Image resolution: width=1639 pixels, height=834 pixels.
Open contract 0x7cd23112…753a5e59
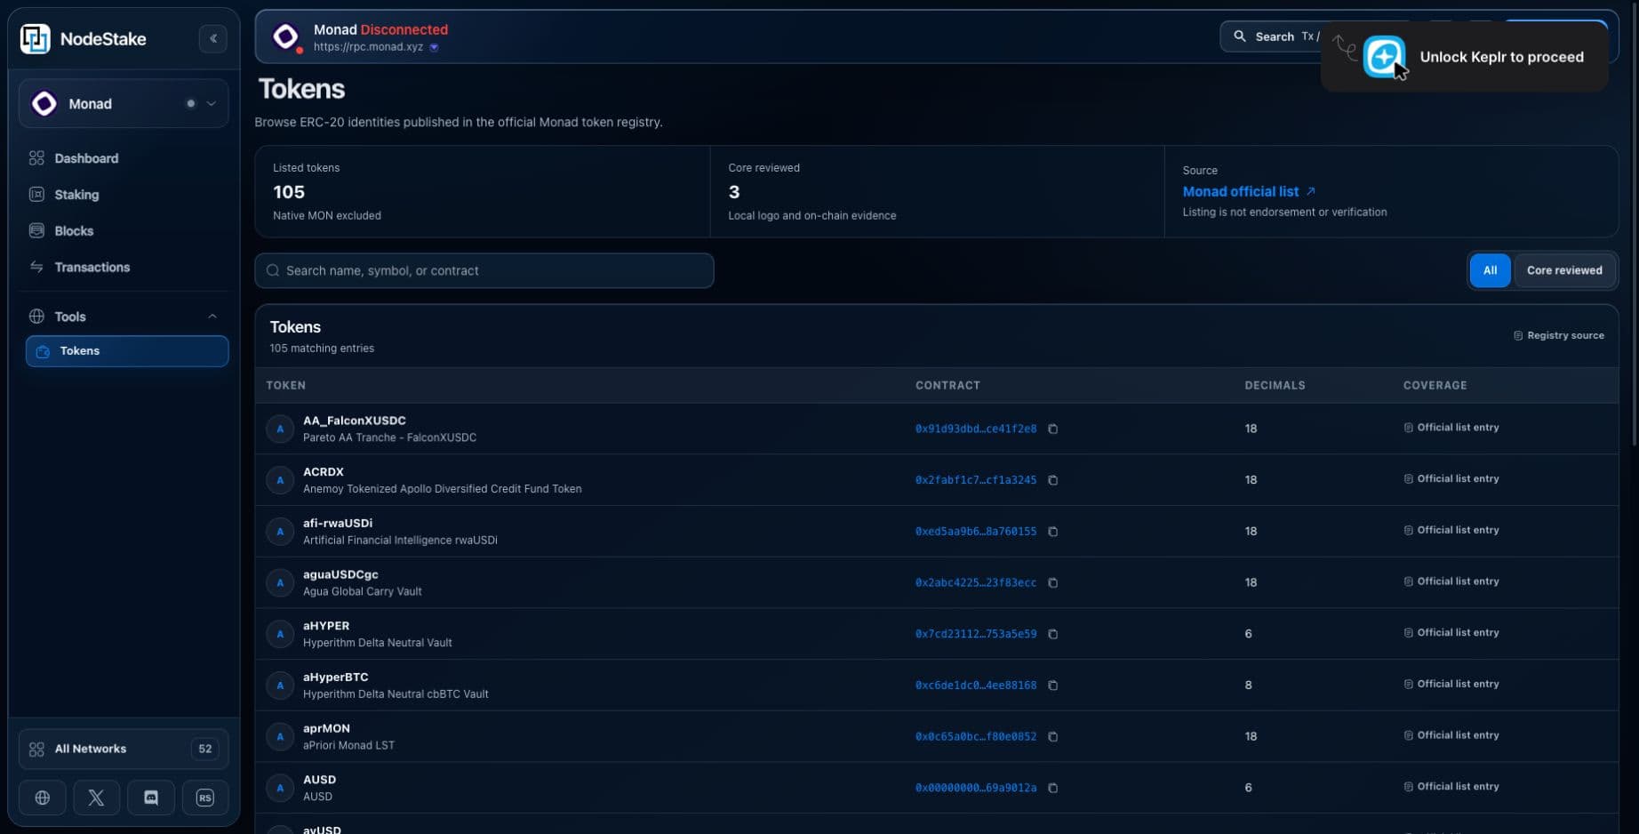tap(976, 634)
